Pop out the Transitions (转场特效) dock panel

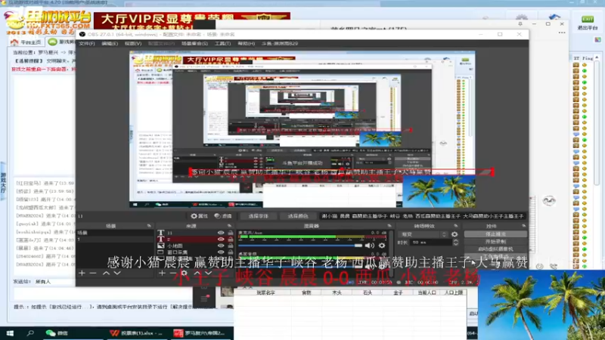tap(456, 226)
